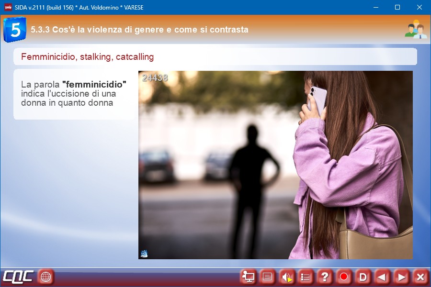Click the small icon at image bottom-left corner
This screenshot has height=287, width=431.
tap(144, 254)
